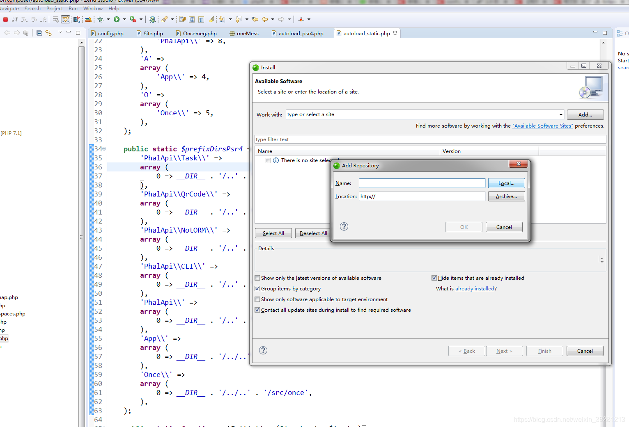Image resolution: width=629 pixels, height=427 pixels.
Task: Click the red Terminate button in toolbar
Action: point(5,19)
